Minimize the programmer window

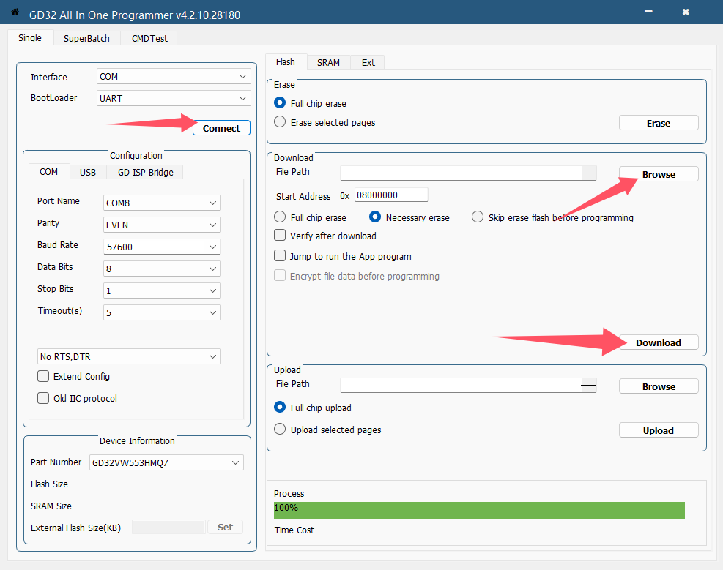click(x=648, y=12)
